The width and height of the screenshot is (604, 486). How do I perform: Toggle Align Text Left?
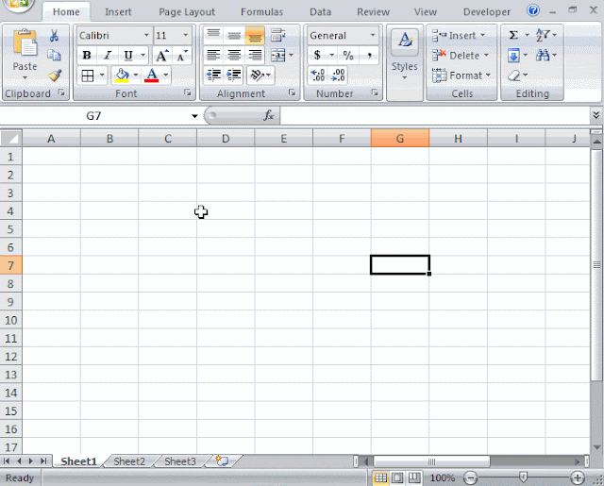point(213,56)
